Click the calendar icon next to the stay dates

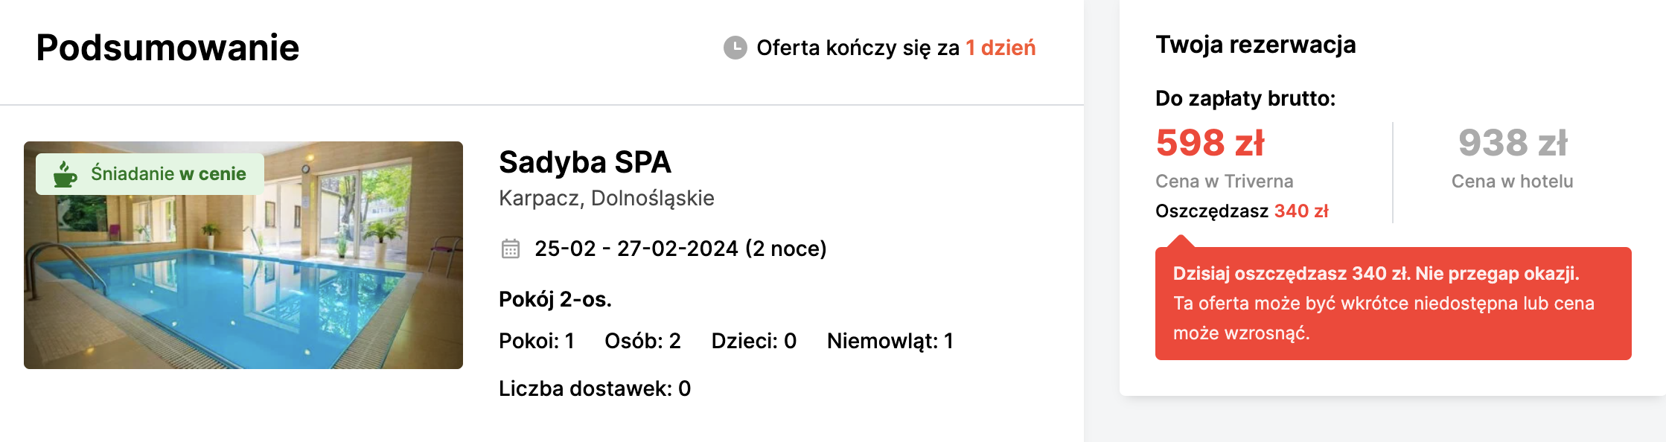tap(511, 249)
